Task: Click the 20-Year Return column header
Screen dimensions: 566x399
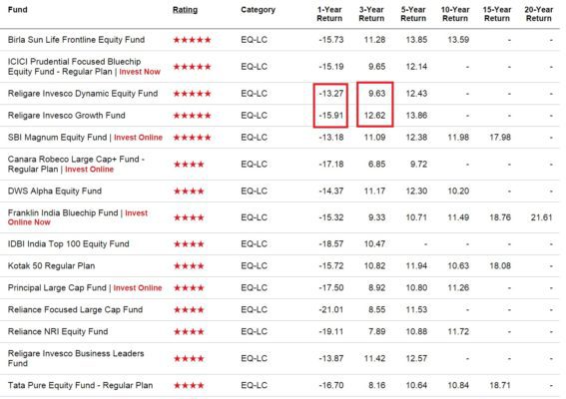Action: coord(539,14)
